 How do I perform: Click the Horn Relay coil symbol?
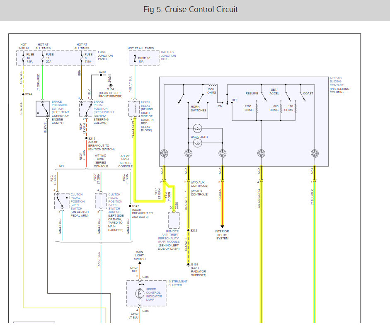coord(134,109)
